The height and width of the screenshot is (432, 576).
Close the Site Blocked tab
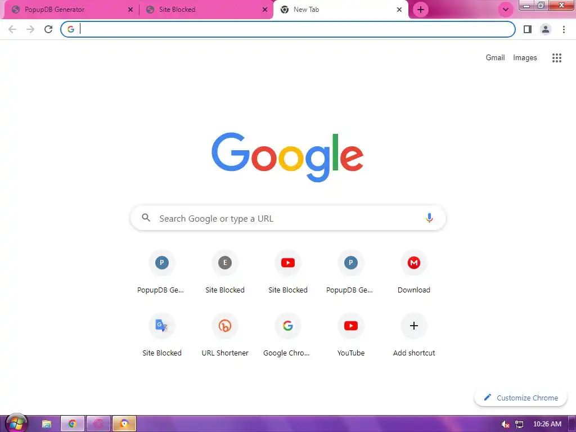pos(265,10)
